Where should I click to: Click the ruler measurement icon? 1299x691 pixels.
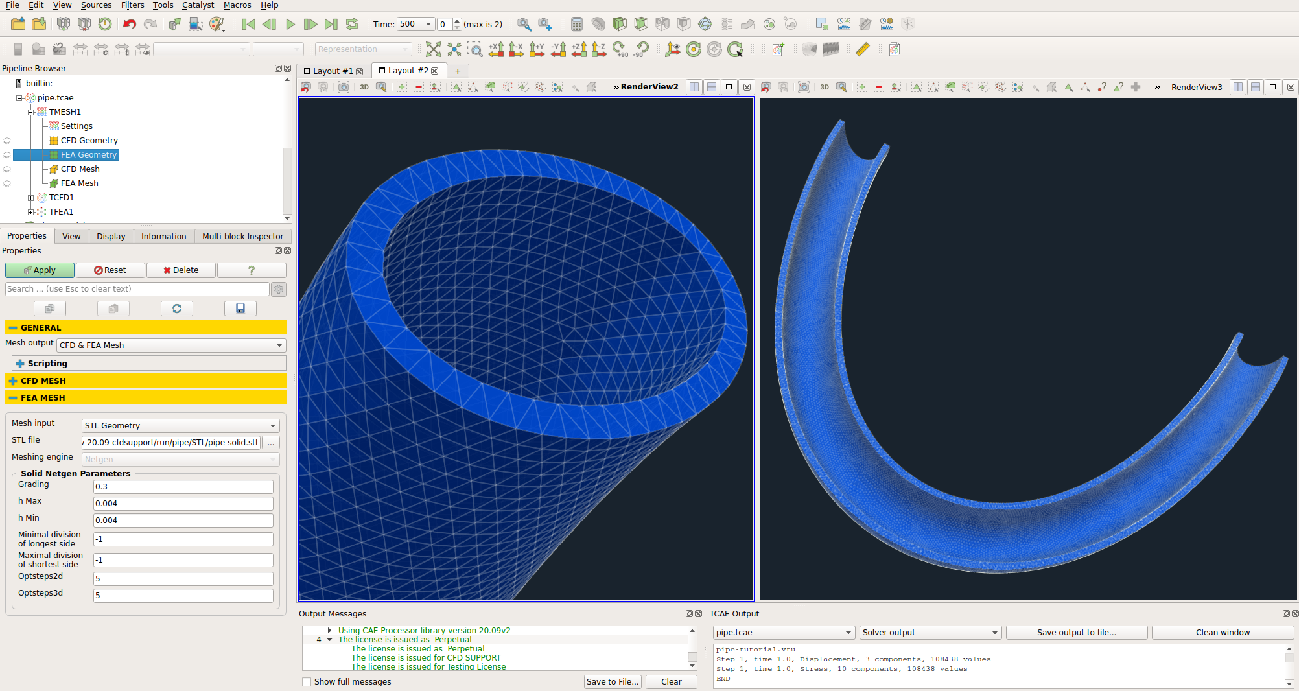(862, 49)
